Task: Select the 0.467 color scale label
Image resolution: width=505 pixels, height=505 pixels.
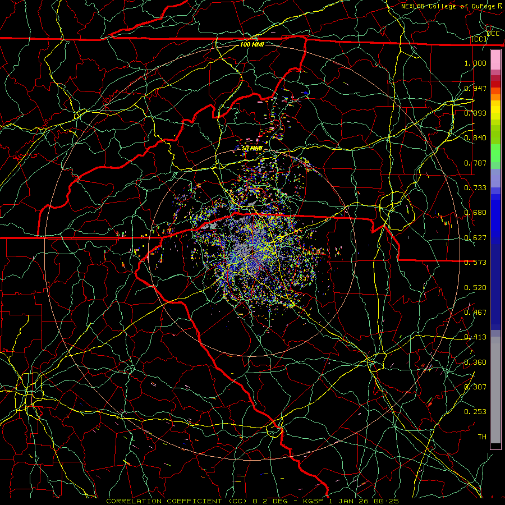Action: pos(475,313)
